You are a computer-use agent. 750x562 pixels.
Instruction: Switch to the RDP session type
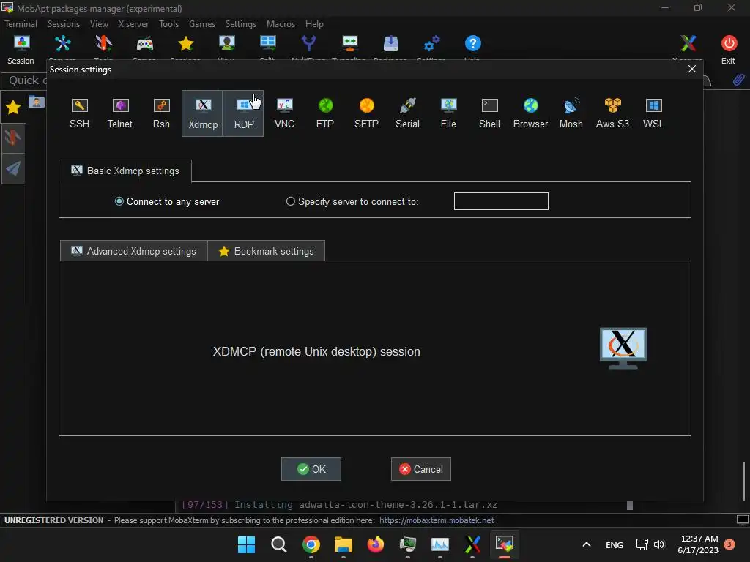click(x=243, y=113)
